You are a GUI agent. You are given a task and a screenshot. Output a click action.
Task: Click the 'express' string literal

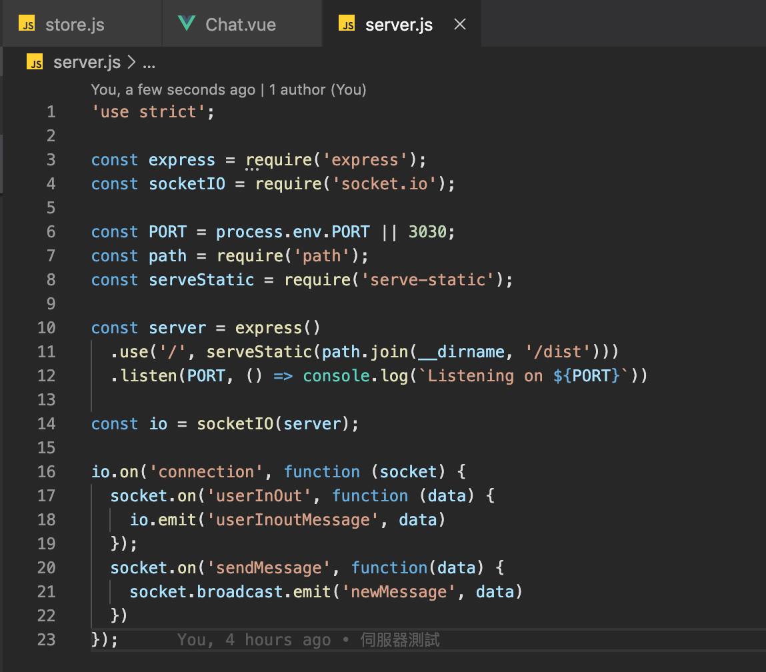365,160
